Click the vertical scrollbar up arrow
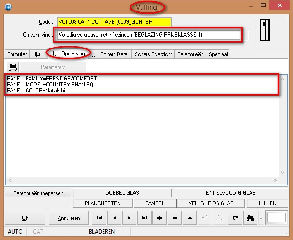The height and width of the screenshot is (240, 293). pyautogui.click(x=283, y=80)
